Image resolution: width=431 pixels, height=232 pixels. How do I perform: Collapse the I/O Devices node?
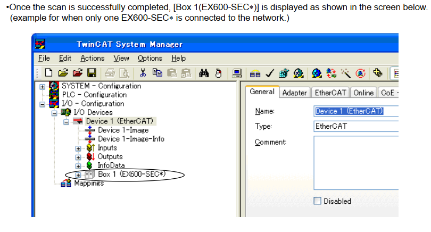point(54,113)
